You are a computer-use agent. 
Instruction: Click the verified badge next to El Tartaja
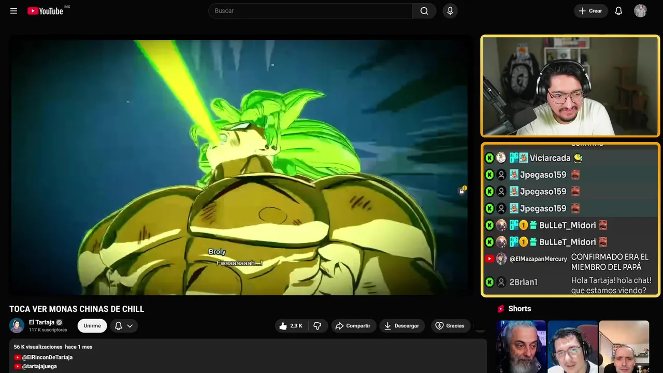click(x=59, y=322)
